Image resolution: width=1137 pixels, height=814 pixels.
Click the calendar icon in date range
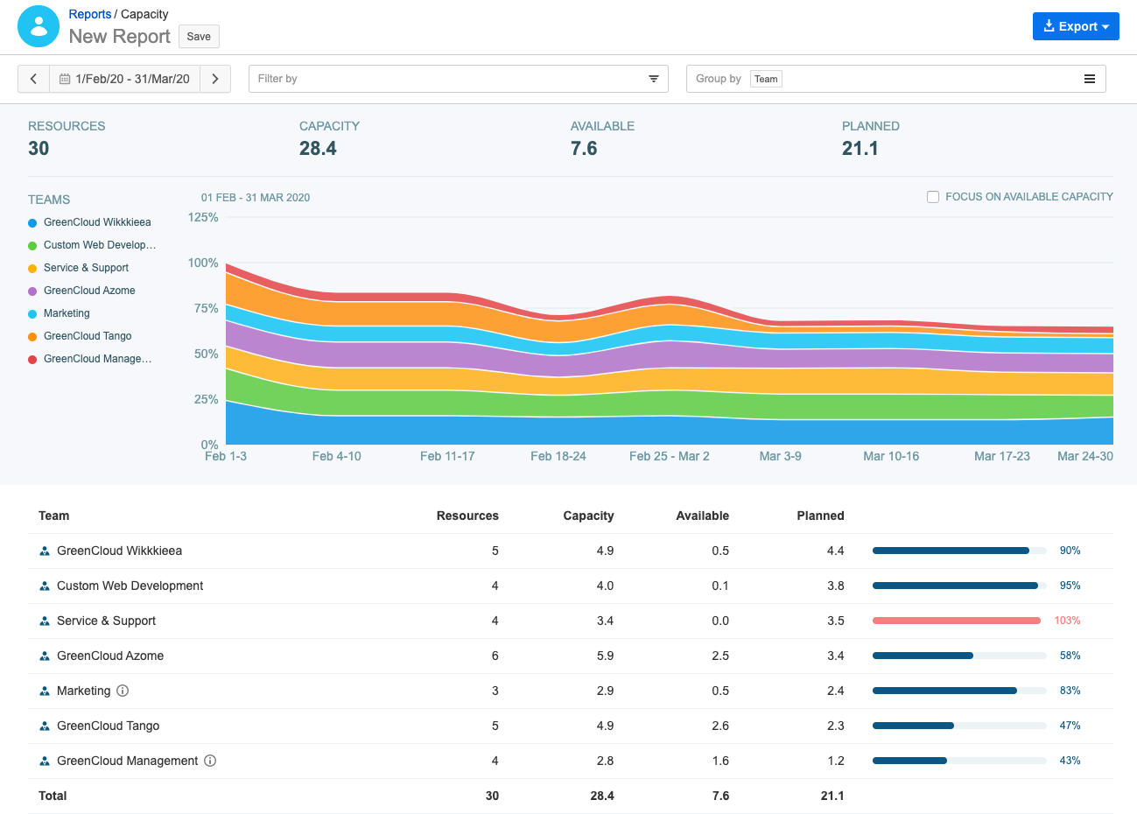tap(65, 79)
